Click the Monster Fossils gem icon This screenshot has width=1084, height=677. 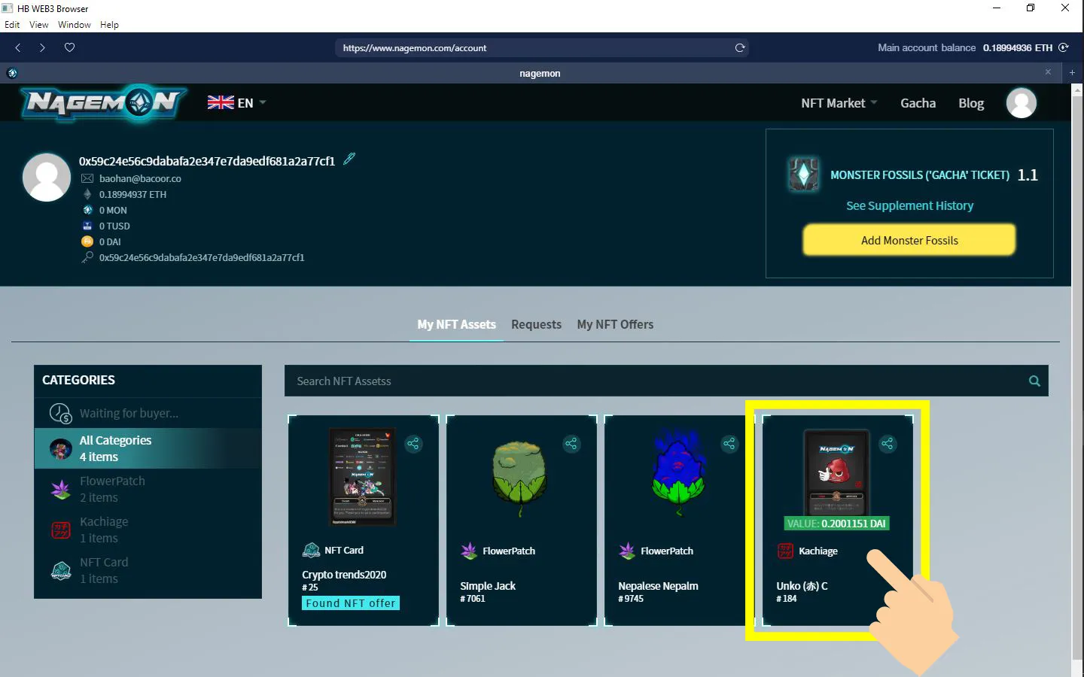pyautogui.click(x=803, y=175)
